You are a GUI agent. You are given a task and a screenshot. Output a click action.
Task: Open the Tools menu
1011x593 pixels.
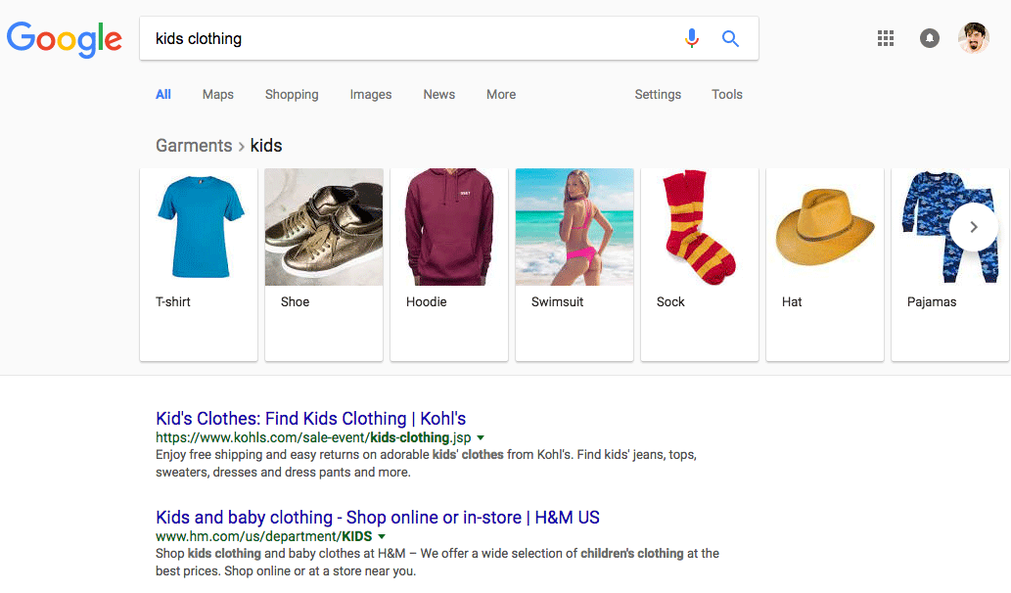coord(726,94)
